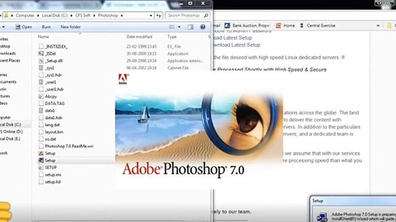The width and height of the screenshot is (396, 222).
Task: Select the _Setup.dll file icon
Action: pos(41,60)
